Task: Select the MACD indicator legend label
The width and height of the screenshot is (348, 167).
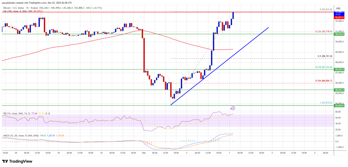Action: pos(15,135)
